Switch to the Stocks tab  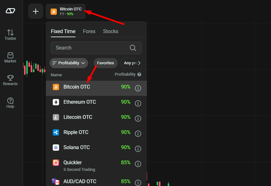(111, 32)
